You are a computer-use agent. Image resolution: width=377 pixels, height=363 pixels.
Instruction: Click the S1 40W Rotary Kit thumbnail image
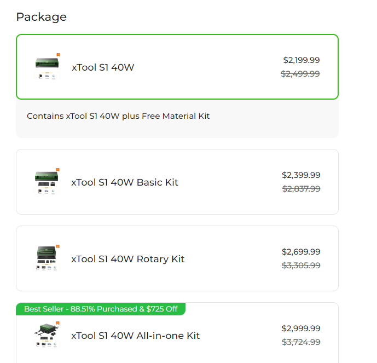[47, 258]
